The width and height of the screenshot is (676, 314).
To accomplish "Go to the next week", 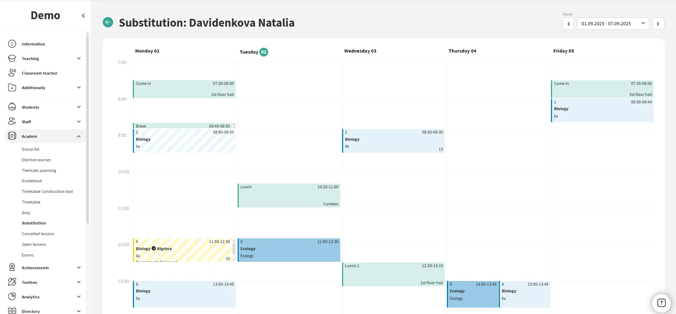I will pos(658,24).
